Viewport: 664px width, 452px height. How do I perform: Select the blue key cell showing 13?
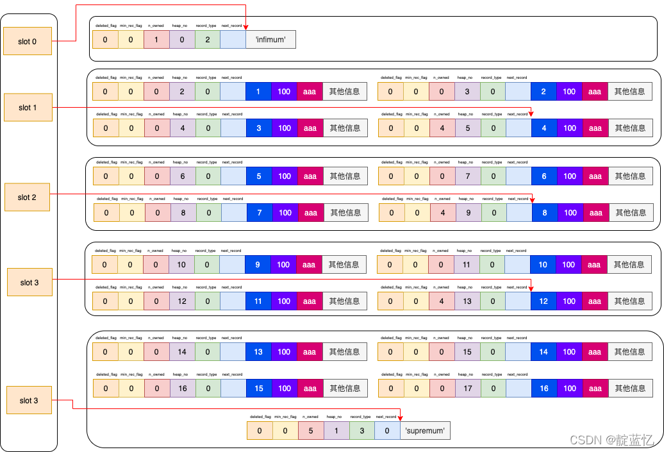click(x=258, y=351)
